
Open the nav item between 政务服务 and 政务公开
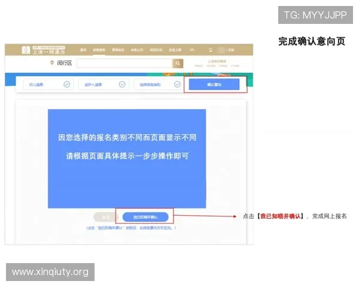click(118, 50)
